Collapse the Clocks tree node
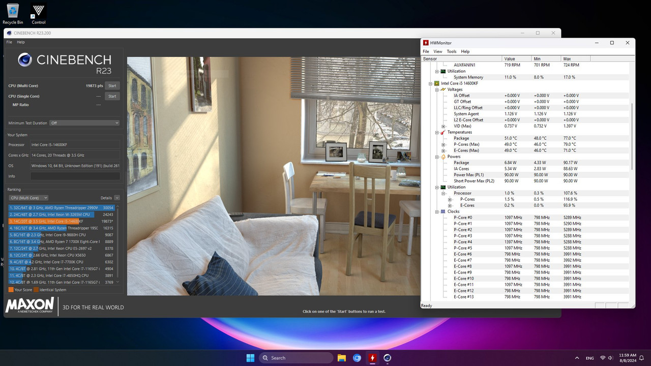The width and height of the screenshot is (651, 366). [x=437, y=211]
